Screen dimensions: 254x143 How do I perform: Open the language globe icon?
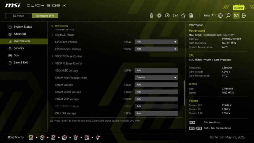(220, 16)
